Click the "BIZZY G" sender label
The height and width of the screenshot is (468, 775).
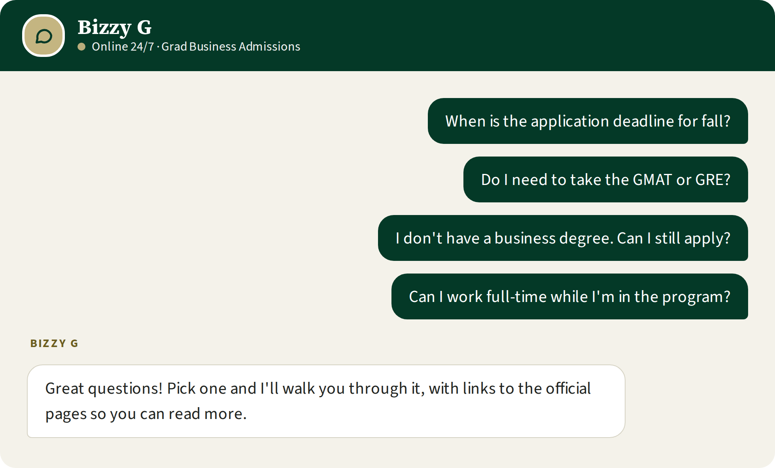[x=54, y=343]
